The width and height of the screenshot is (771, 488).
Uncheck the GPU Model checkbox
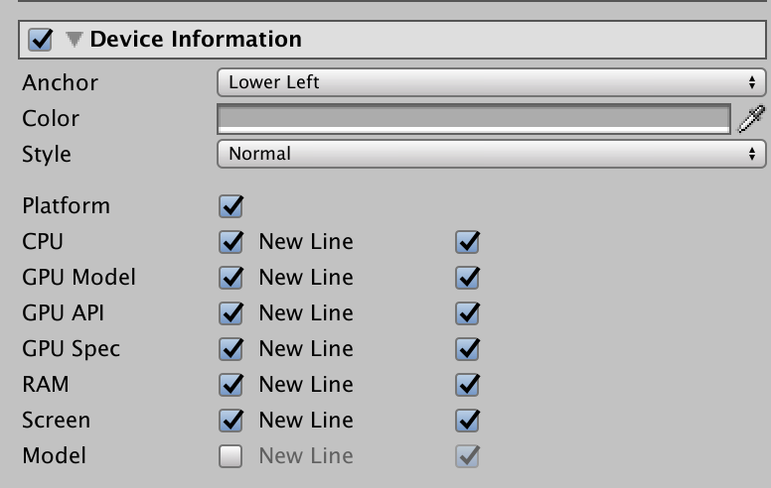[231, 278]
